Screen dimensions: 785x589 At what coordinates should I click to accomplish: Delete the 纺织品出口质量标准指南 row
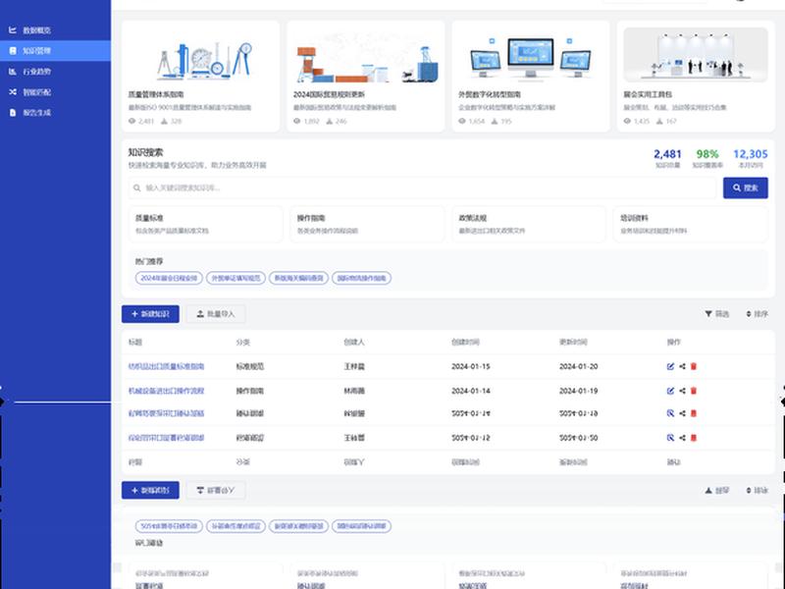(694, 366)
